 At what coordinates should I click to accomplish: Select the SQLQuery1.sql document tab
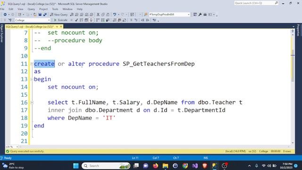29,26
